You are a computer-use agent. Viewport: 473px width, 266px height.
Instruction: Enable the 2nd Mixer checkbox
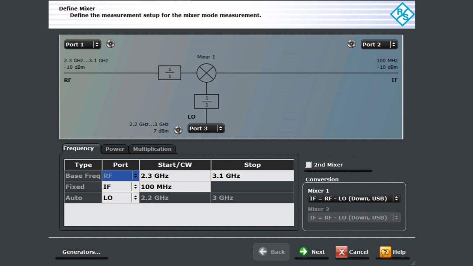tap(309, 165)
